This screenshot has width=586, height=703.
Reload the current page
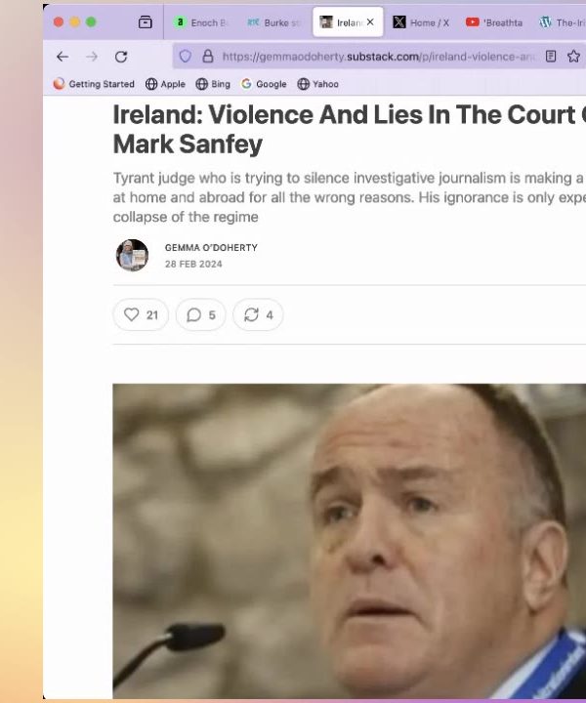(x=121, y=57)
